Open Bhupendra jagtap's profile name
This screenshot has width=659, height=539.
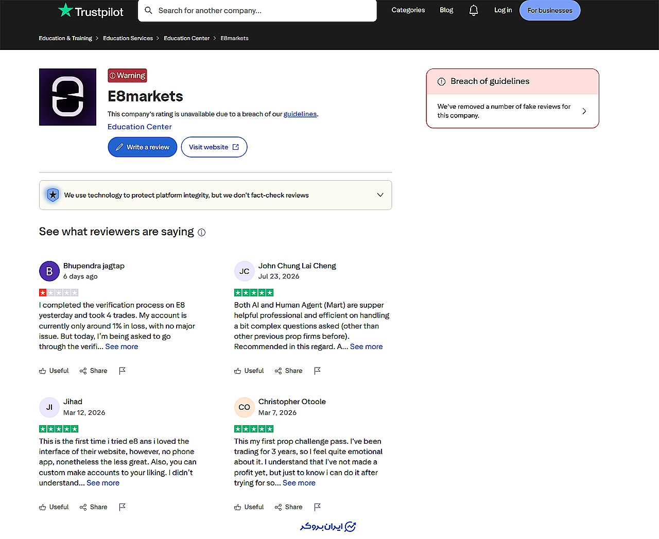point(94,266)
